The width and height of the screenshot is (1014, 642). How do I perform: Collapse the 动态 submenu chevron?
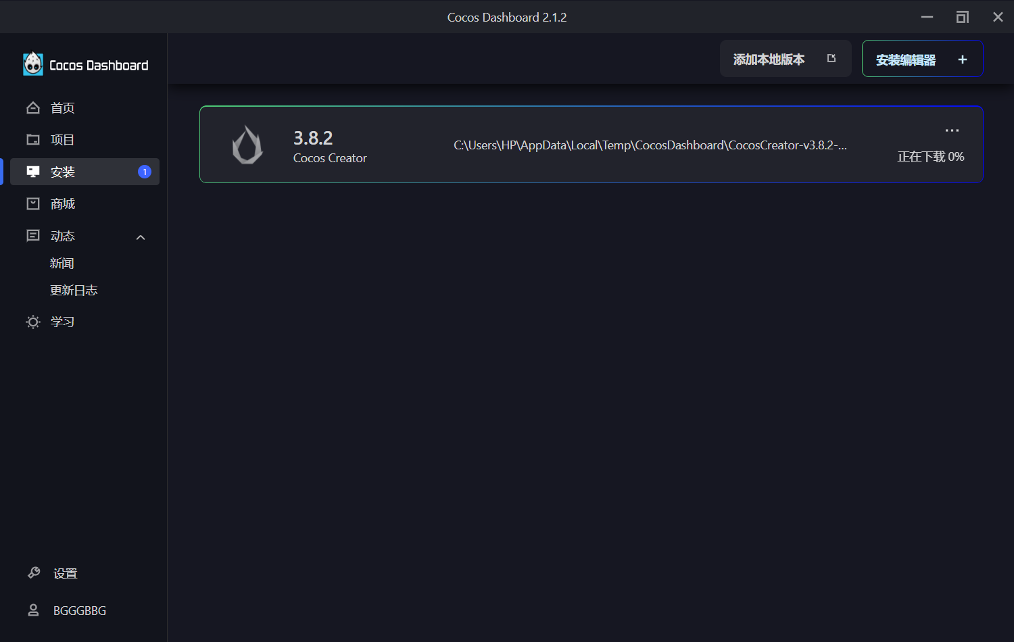[x=141, y=237]
